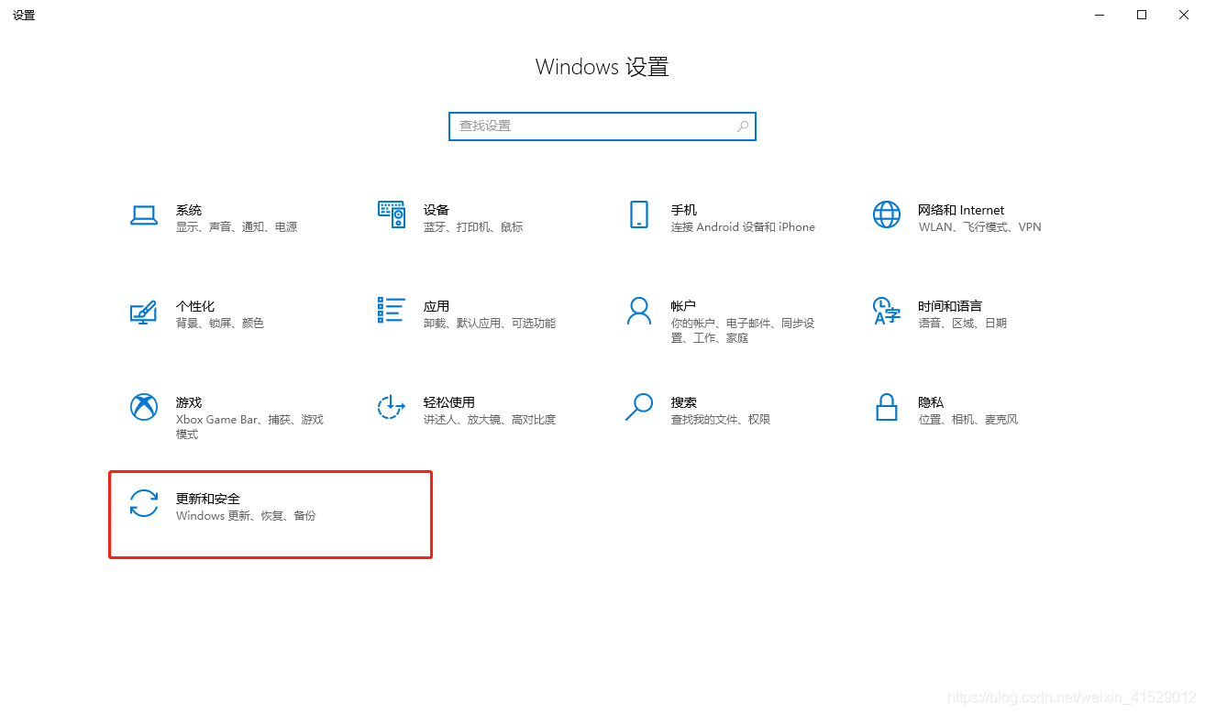Choose the 个性化 paintbrush icon
1205x714 pixels.
pyautogui.click(x=144, y=312)
